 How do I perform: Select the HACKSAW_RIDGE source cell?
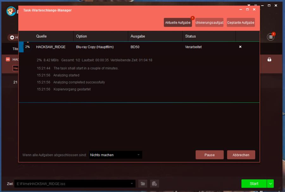point(51,47)
